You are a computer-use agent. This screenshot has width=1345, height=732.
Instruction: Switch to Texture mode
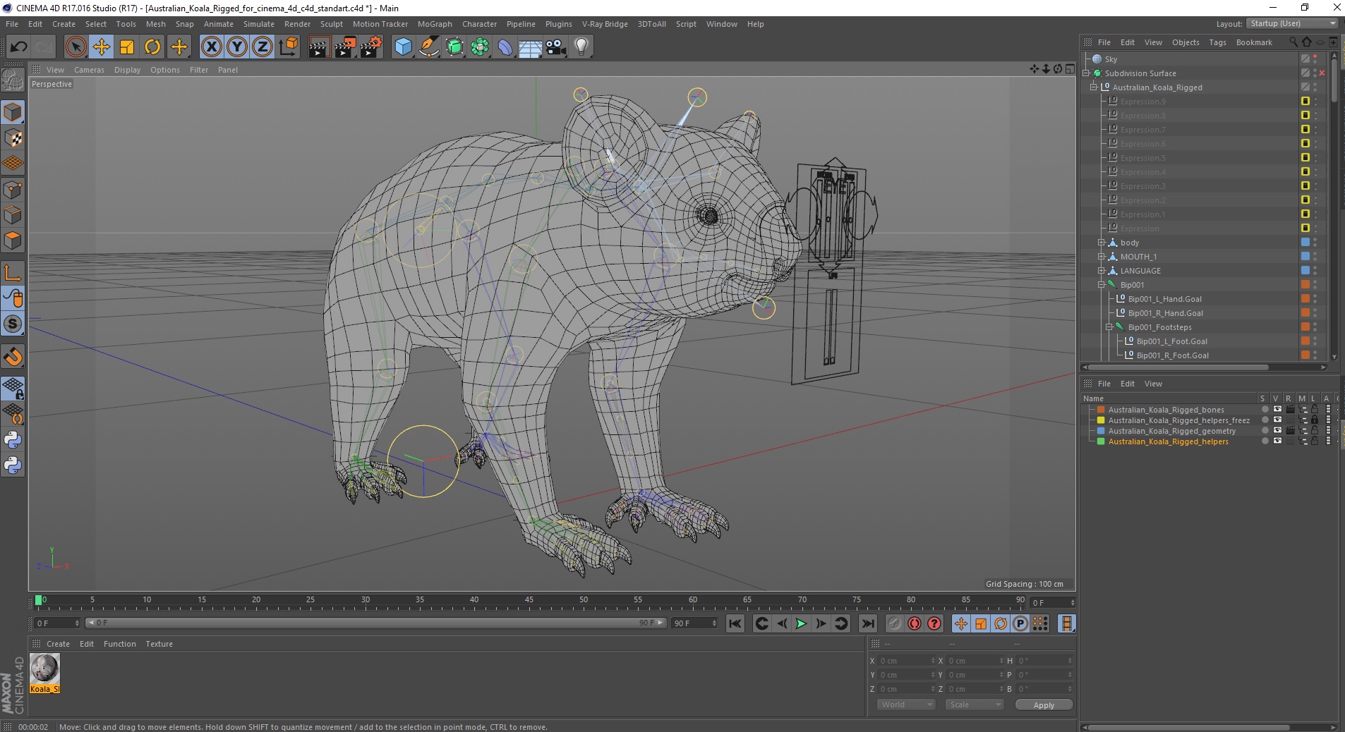[13, 138]
